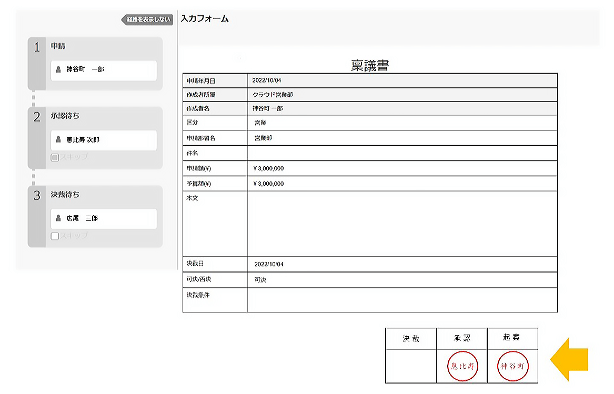Click the 件名 input field
The width and height of the screenshot is (614, 394).
tap(401, 153)
